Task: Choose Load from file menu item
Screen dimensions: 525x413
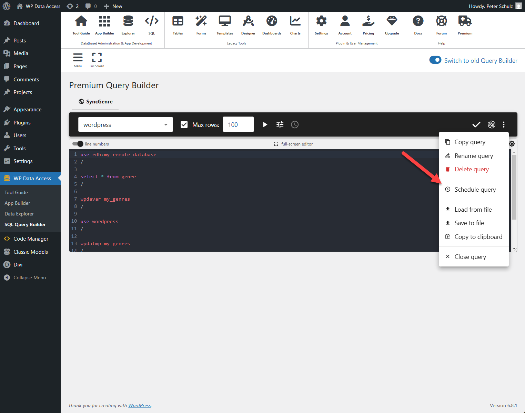Action: pyautogui.click(x=474, y=210)
